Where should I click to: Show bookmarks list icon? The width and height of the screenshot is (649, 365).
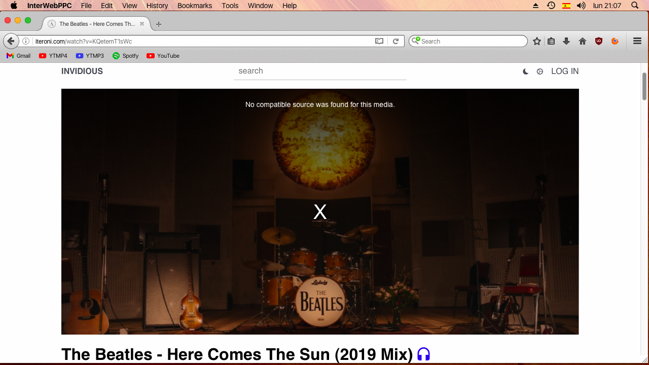(552, 41)
